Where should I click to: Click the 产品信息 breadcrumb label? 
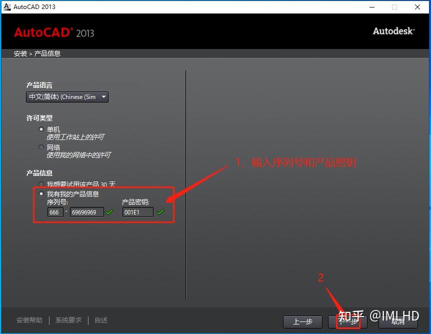click(47, 53)
